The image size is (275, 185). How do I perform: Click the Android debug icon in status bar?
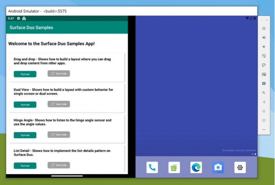(24, 18)
